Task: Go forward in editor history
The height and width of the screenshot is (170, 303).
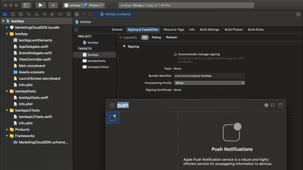Action: pyautogui.click(x=90, y=14)
